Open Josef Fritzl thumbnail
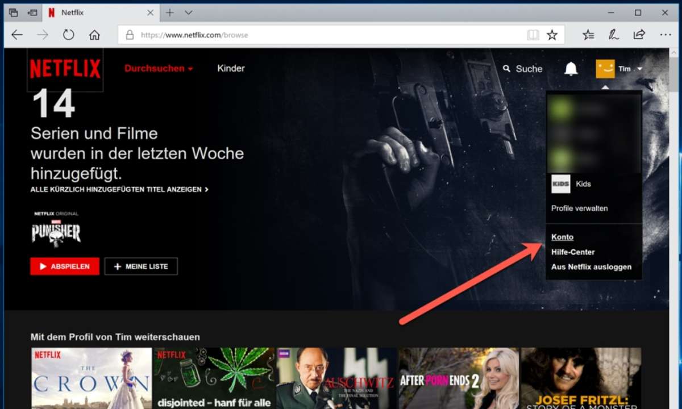Viewport: 682px width, 409px height. (x=581, y=378)
